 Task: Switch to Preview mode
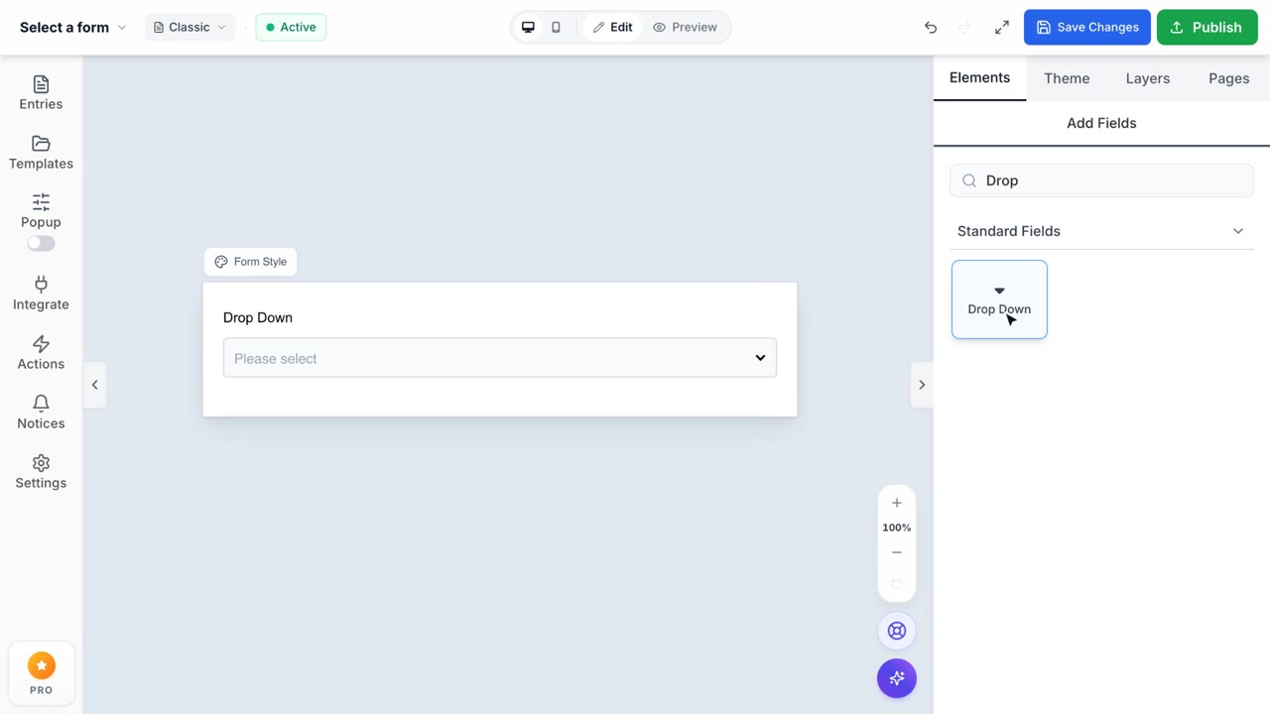[x=685, y=27]
